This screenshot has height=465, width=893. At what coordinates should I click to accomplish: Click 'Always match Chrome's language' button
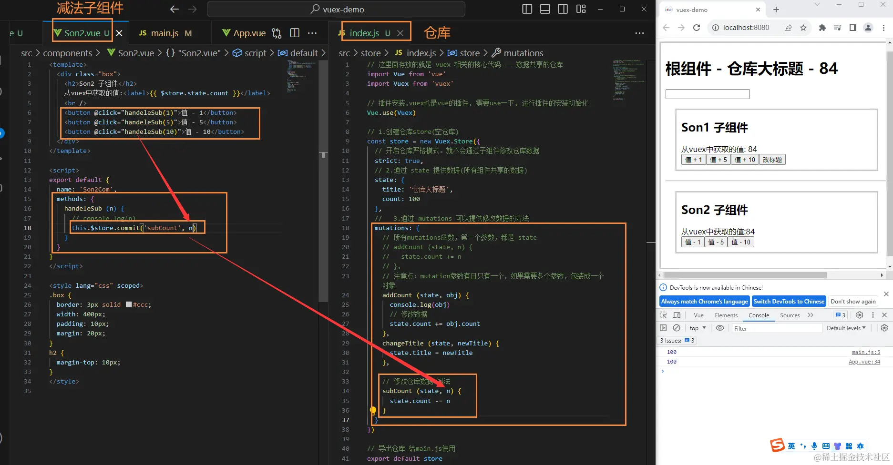coord(704,301)
